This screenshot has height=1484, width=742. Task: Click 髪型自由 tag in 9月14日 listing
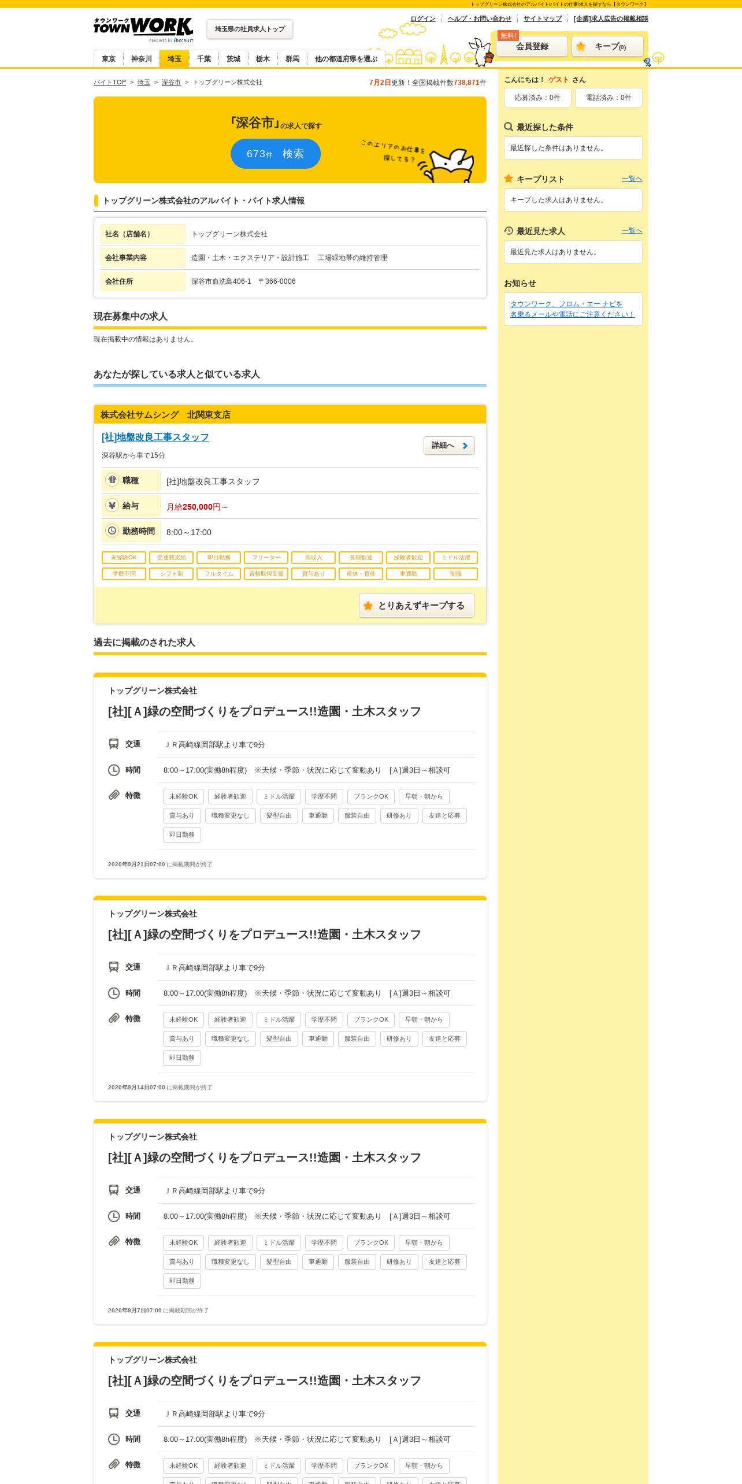tap(279, 1038)
